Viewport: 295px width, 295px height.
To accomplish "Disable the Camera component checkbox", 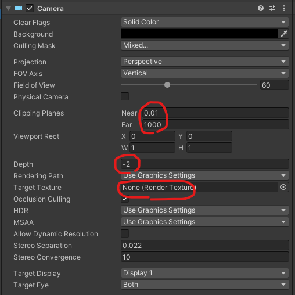I will pos(30,8).
